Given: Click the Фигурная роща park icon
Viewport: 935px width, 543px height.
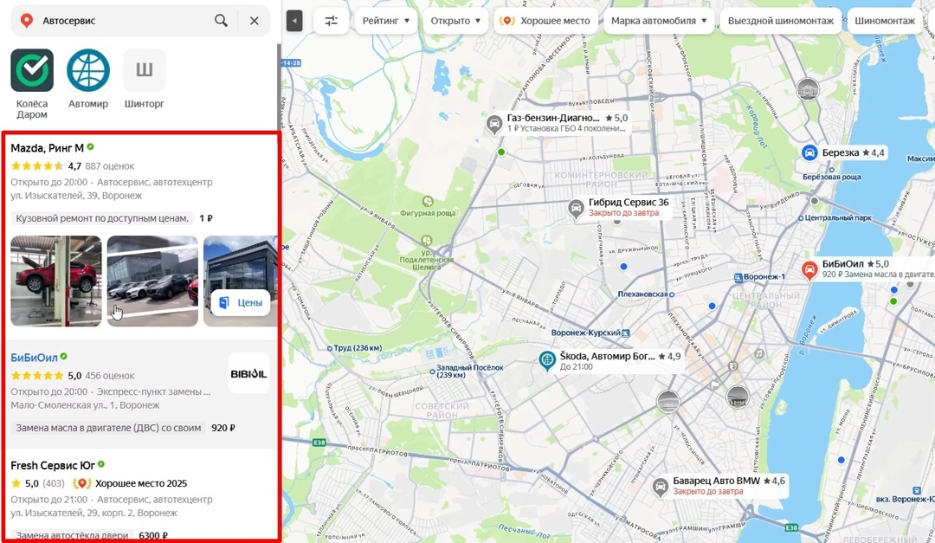Looking at the screenshot, I should (x=428, y=201).
